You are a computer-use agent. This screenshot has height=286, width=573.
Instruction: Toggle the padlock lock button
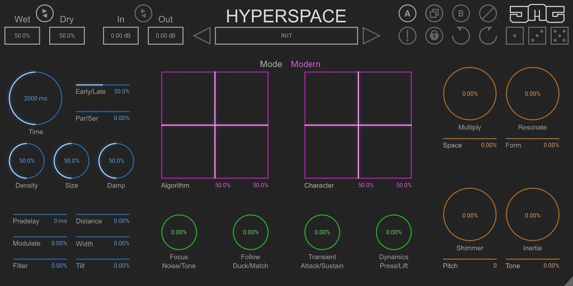click(x=434, y=36)
